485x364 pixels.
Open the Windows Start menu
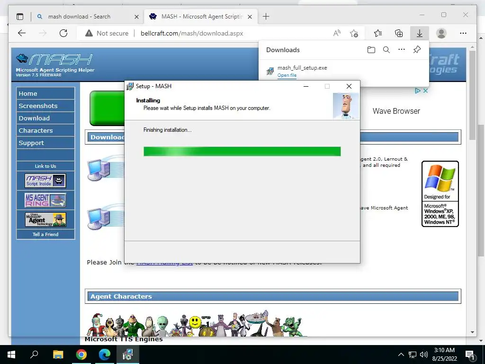[x=11, y=355]
